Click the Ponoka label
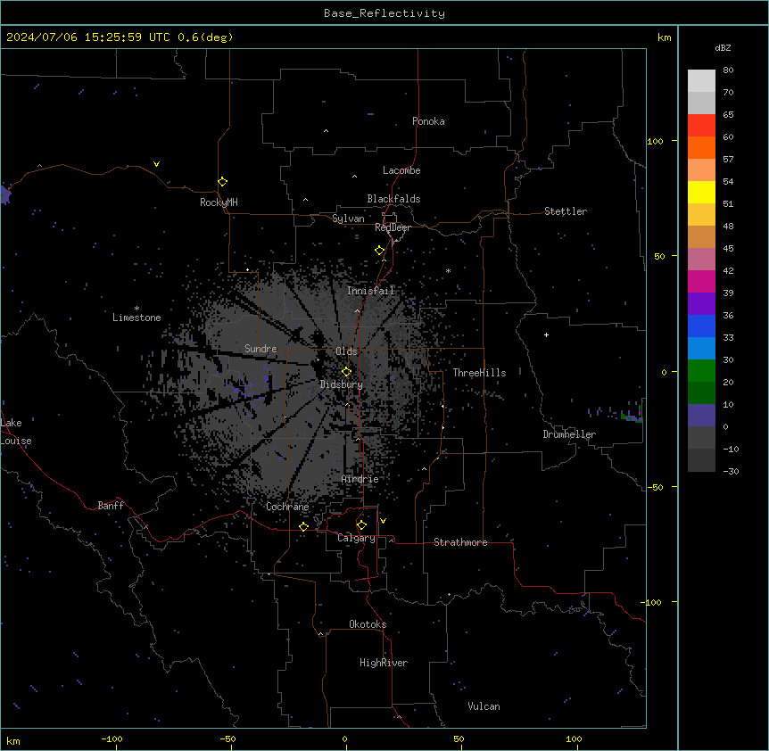 point(428,121)
